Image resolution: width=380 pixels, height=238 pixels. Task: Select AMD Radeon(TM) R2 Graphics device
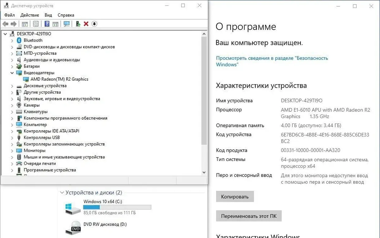tap(59, 79)
